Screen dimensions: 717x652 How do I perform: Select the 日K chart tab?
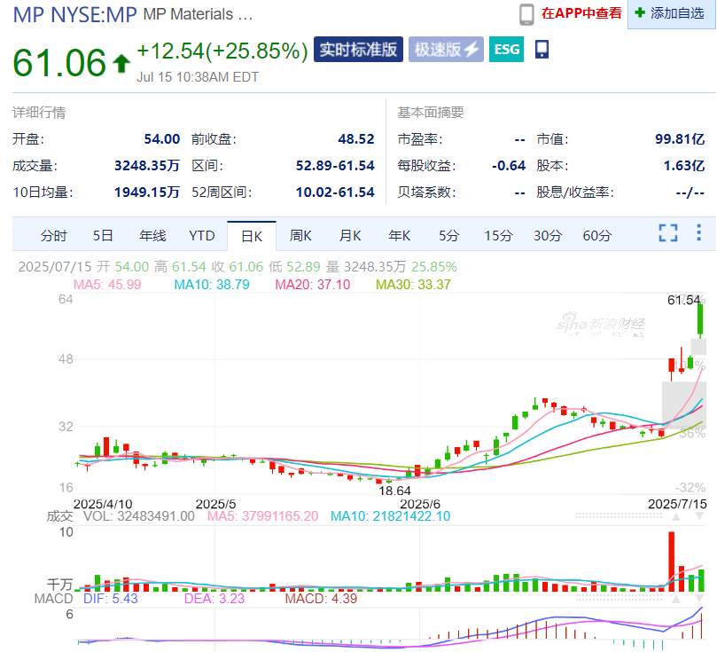click(x=252, y=236)
